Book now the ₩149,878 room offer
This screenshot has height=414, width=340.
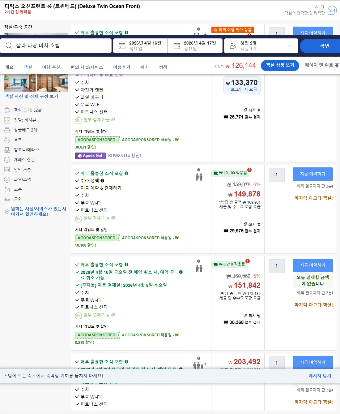click(x=313, y=174)
